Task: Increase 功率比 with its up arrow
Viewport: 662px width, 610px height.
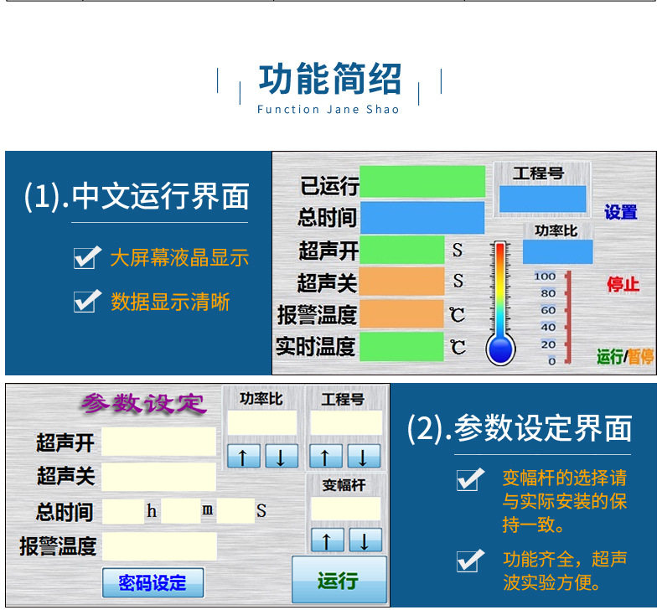Action: pyautogui.click(x=244, y=456)
